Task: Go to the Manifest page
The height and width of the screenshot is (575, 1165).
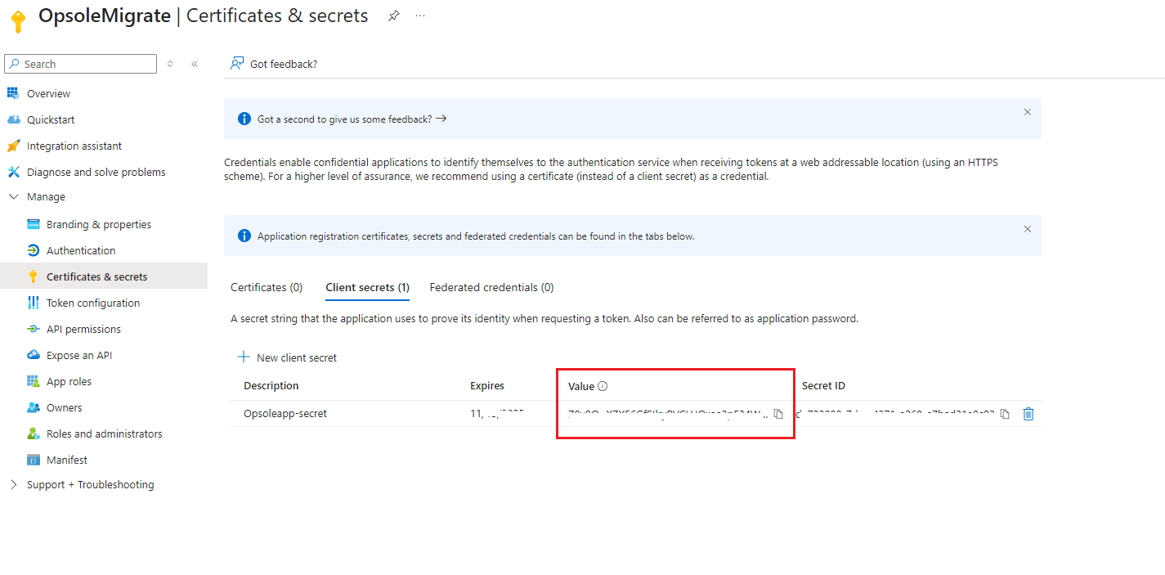Action: point(67,460)
